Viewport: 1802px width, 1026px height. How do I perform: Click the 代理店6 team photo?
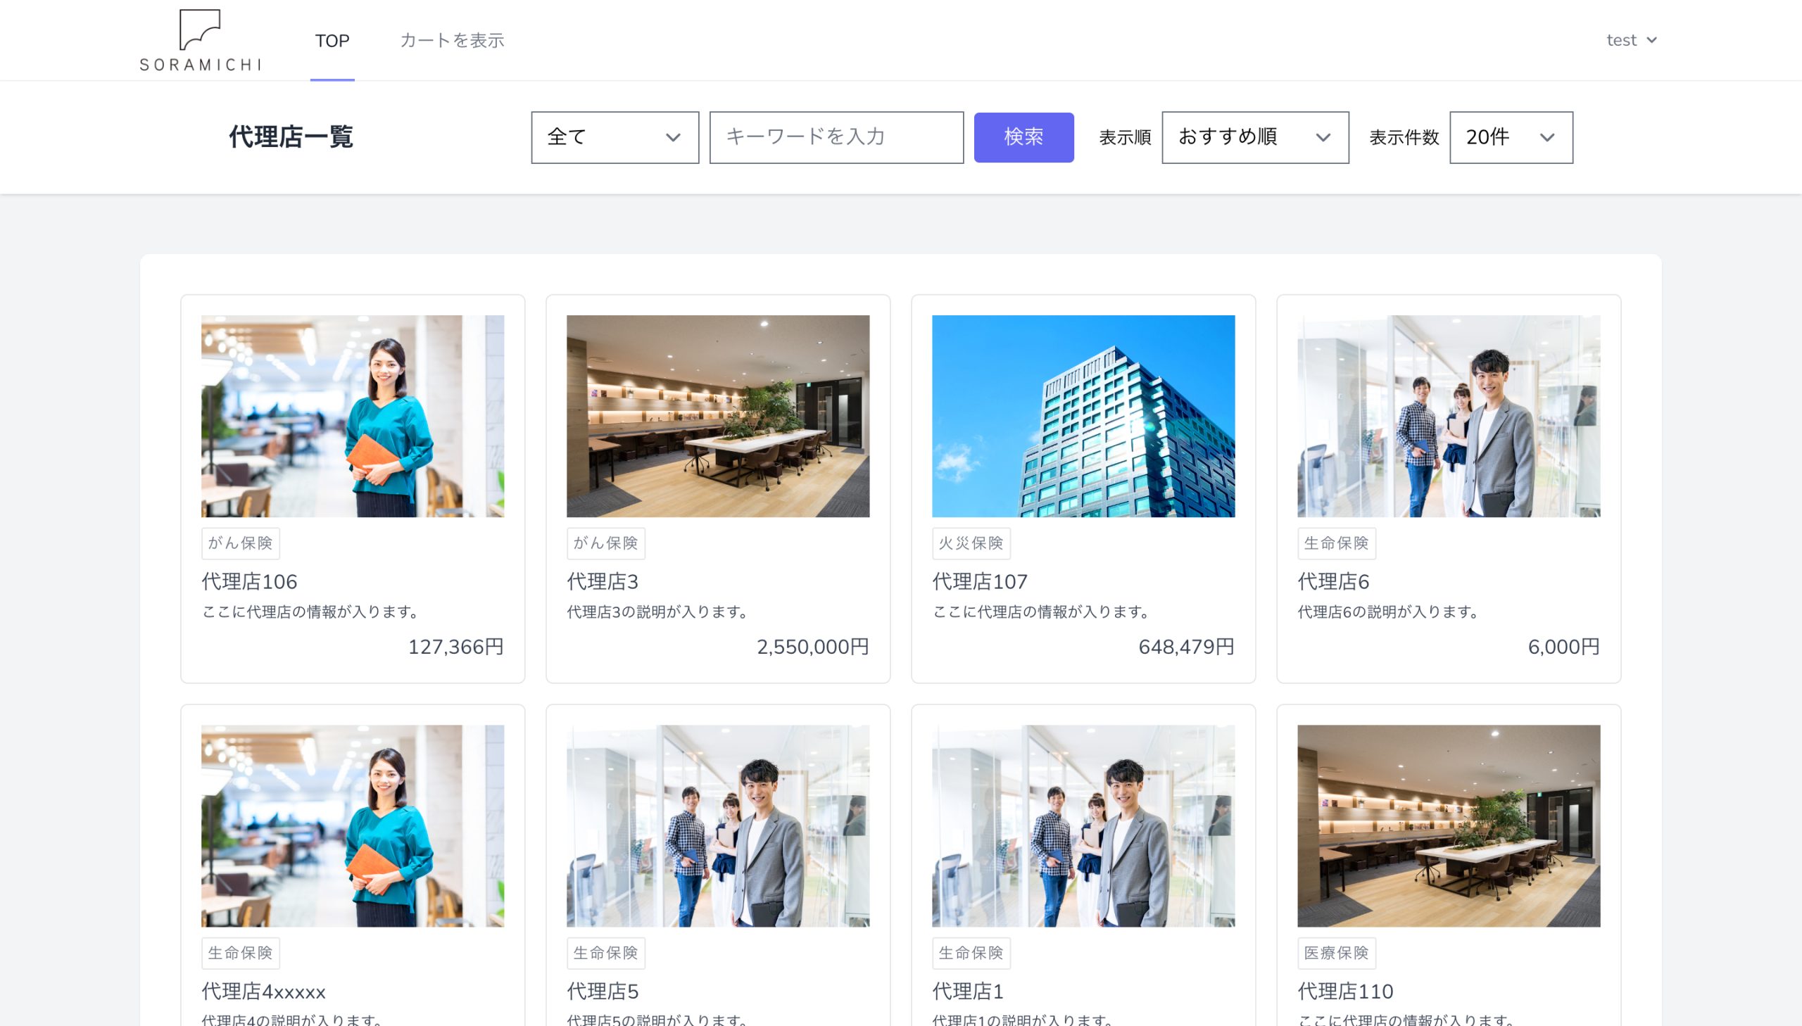tap(1448, 416)
